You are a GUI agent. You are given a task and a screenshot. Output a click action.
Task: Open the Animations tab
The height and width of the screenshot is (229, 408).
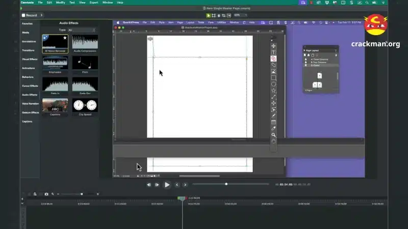29,68
